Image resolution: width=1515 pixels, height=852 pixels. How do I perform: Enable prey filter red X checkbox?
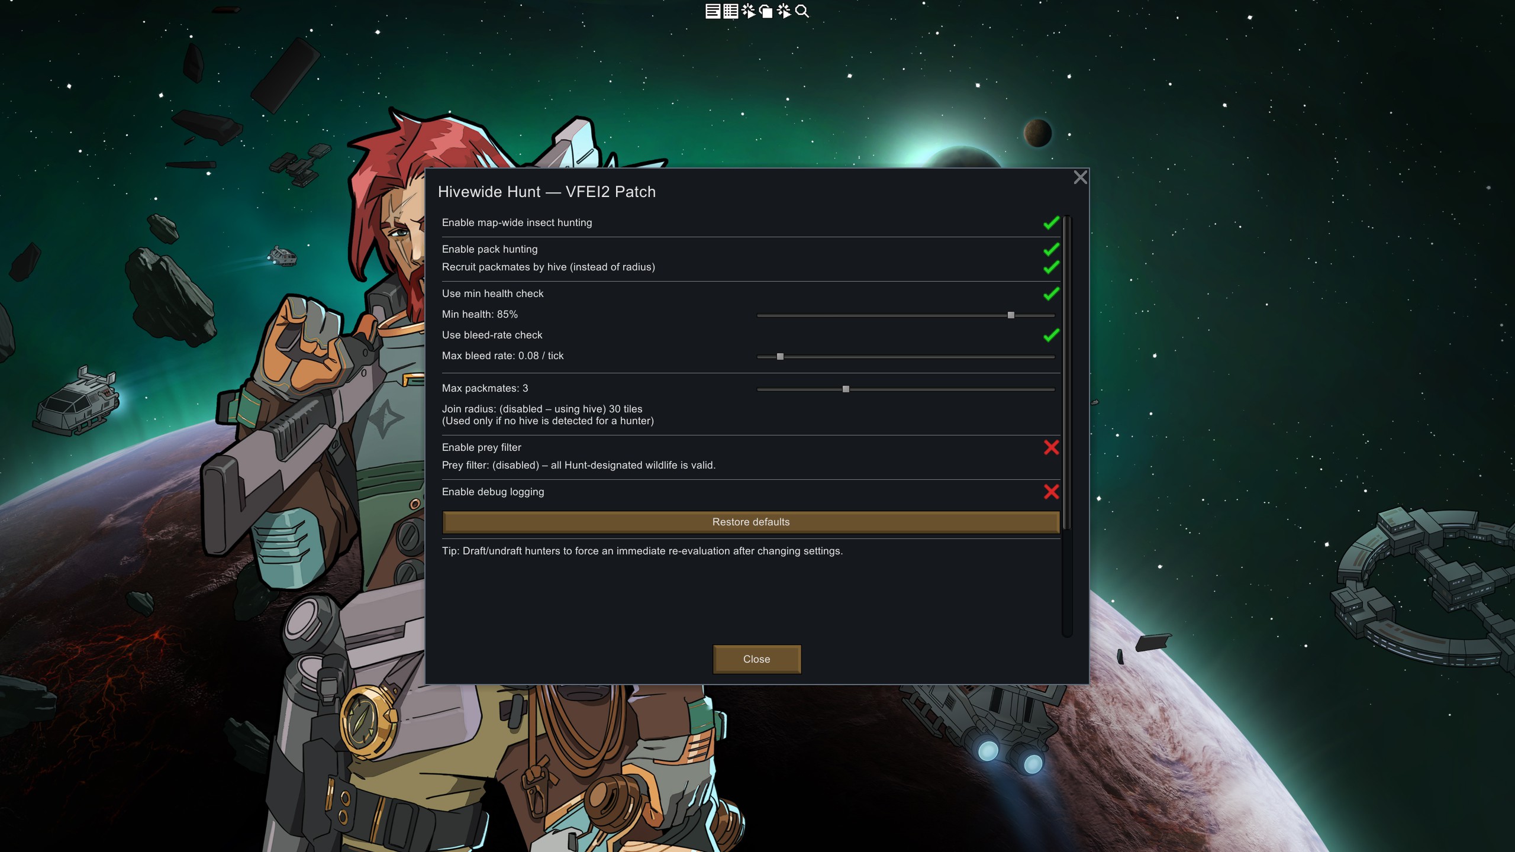(1051, 447)
